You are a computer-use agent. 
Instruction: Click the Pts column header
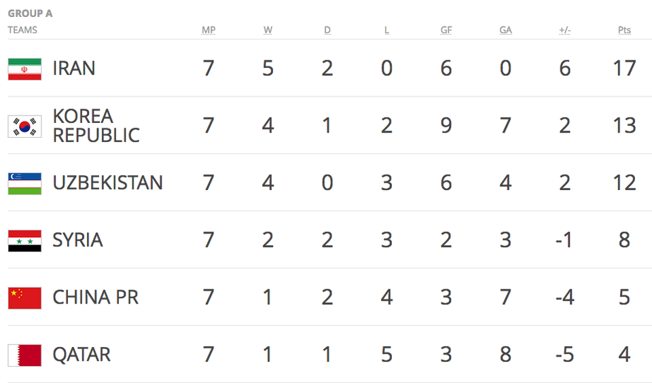tap(624, 30)
